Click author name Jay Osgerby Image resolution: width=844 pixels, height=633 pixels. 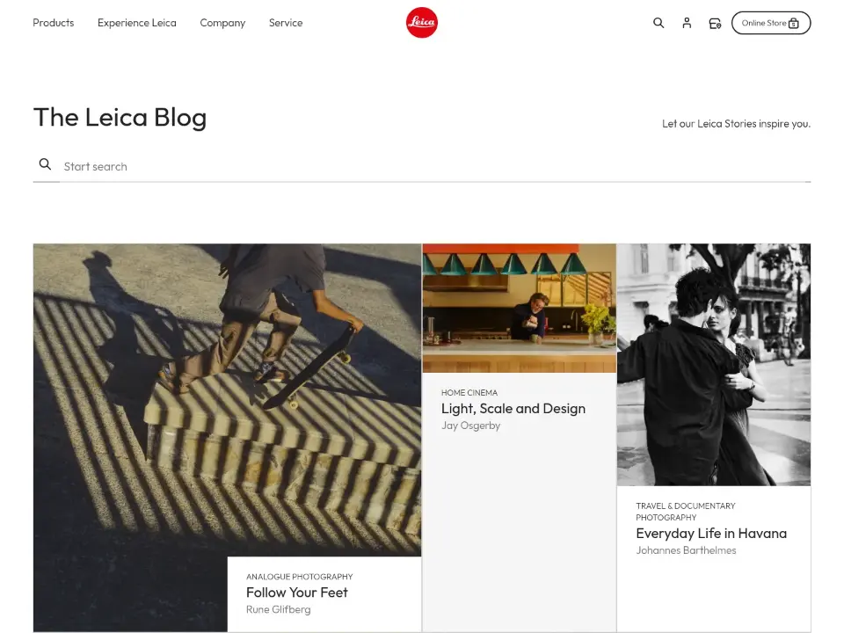click(x=470, y=426)
